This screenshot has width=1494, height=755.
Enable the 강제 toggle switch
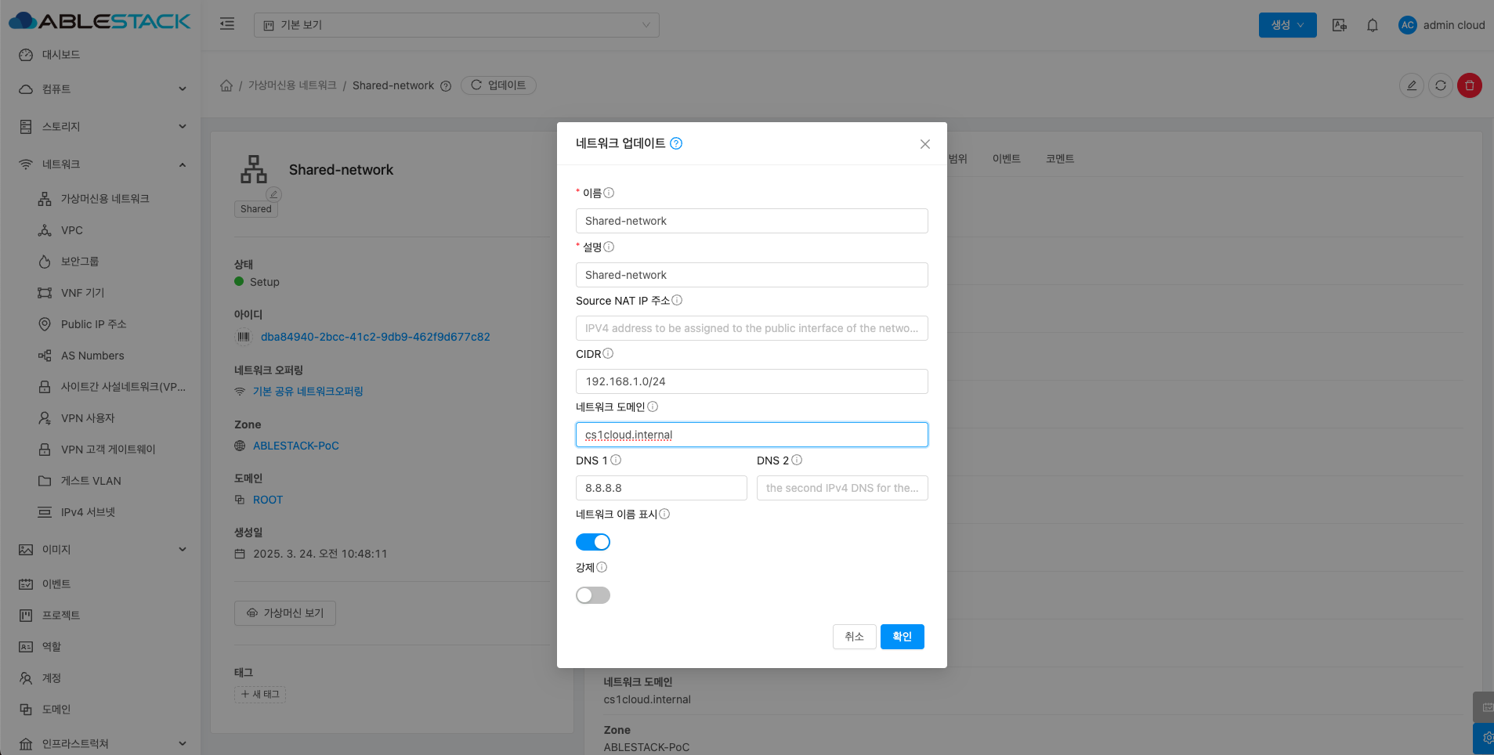[593, 595]
